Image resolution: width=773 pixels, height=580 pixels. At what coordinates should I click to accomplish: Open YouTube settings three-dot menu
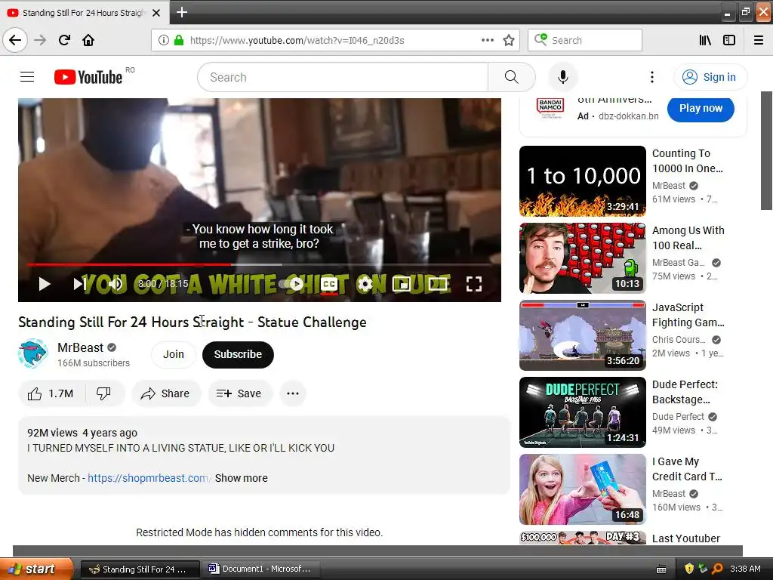point(651,77)
